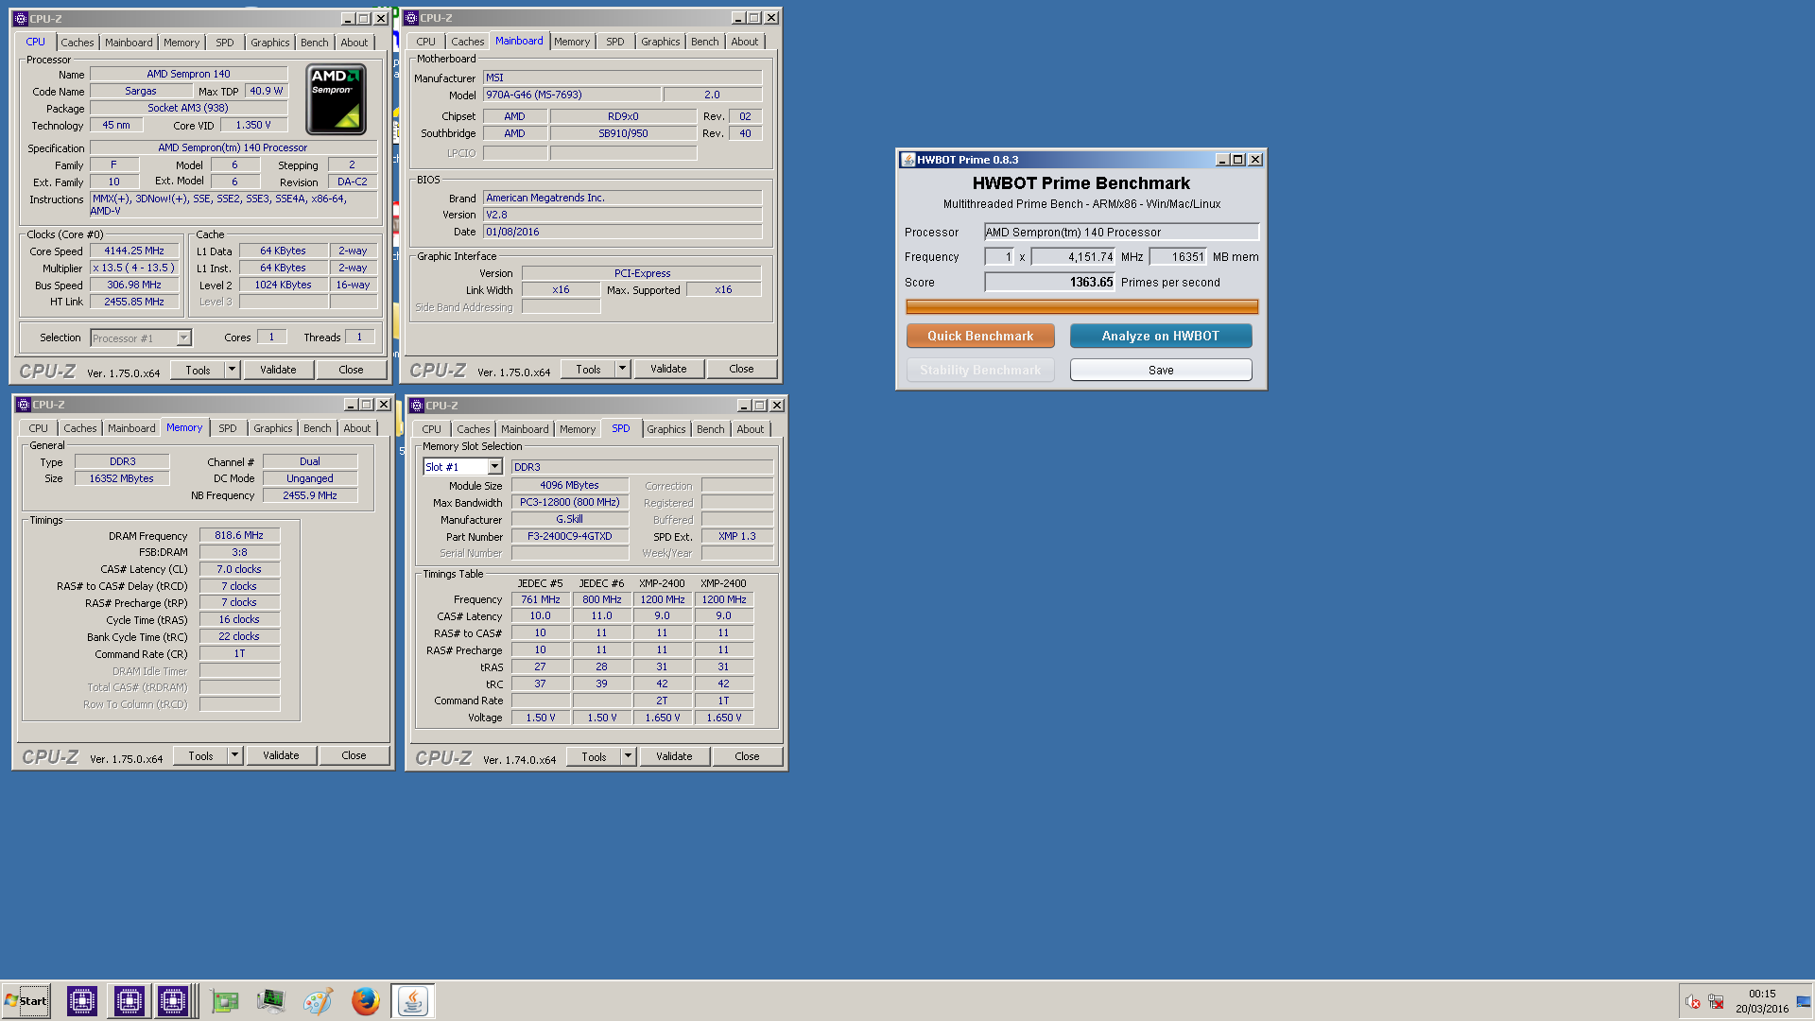Click Validate in the CPU window
The width and height of the screenshot is (1815, 1021).
tap(278, 370)
